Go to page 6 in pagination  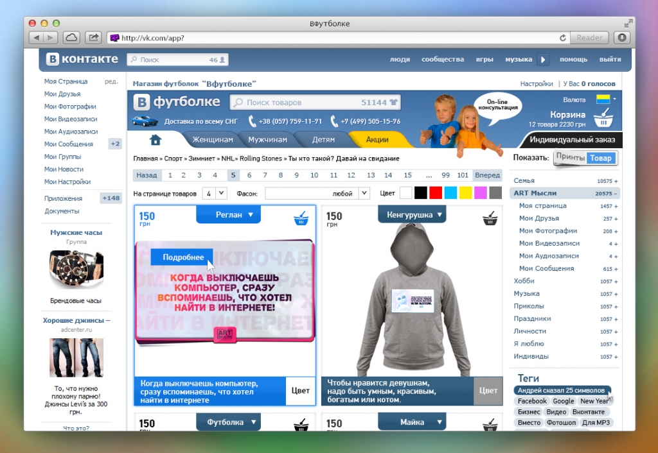pyautogui.click(x=249, y=175)
